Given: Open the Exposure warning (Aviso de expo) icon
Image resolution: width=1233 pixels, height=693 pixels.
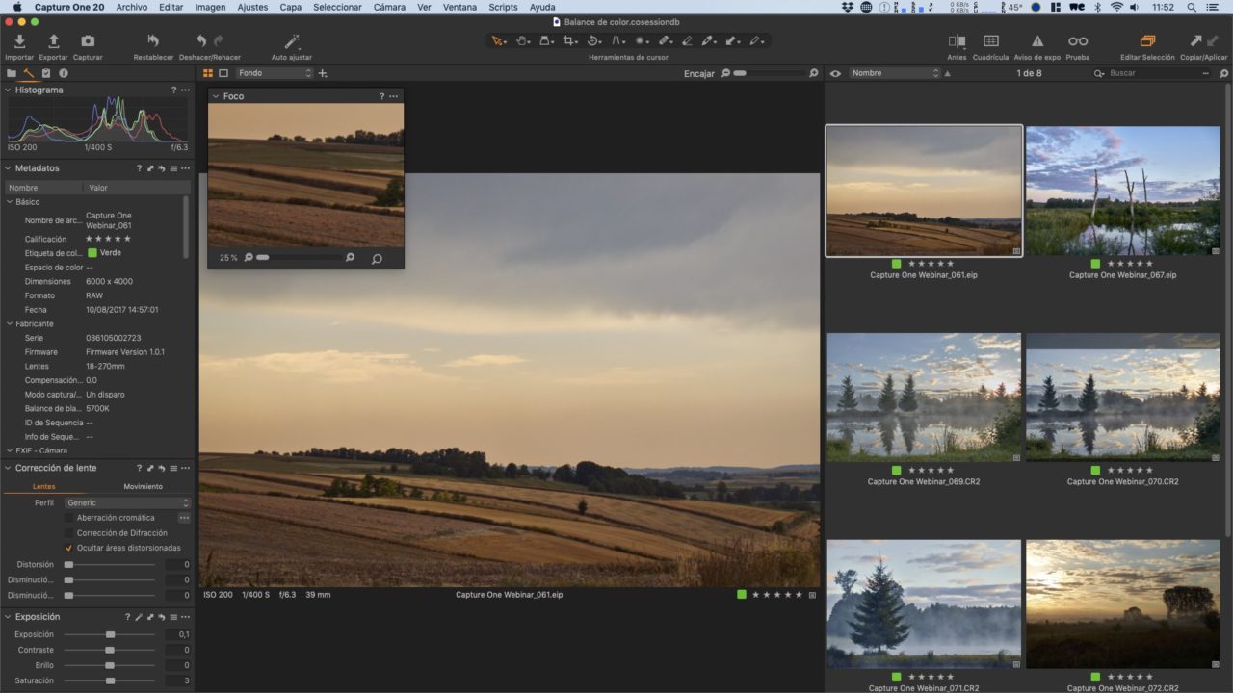Looking at the screenshot, I should click(1037, 41).
